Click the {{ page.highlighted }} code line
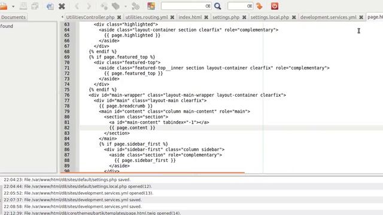This screenshot has height=215, width=383. point(132,35)
